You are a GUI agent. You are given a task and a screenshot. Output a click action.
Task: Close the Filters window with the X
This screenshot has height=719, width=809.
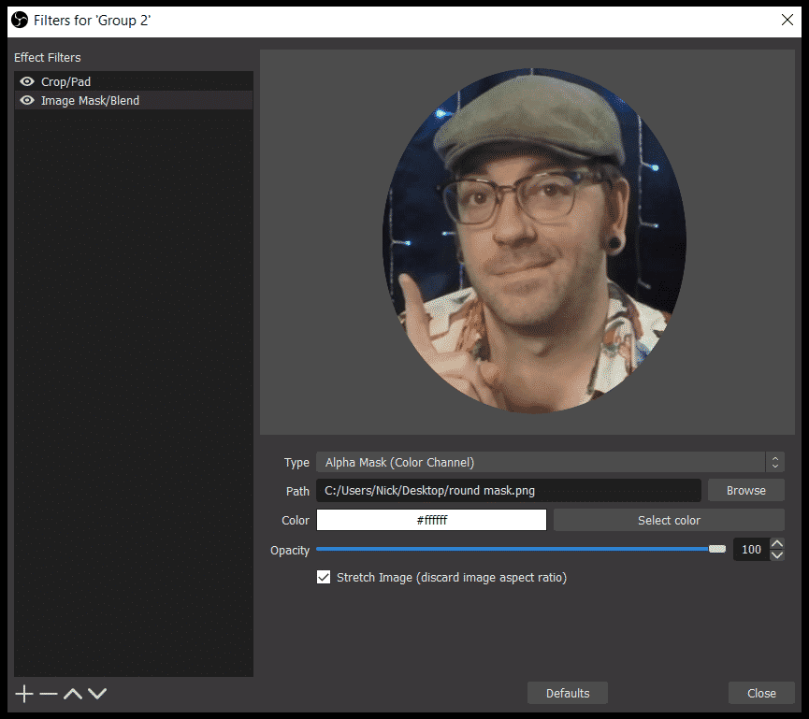click(787, 21)
